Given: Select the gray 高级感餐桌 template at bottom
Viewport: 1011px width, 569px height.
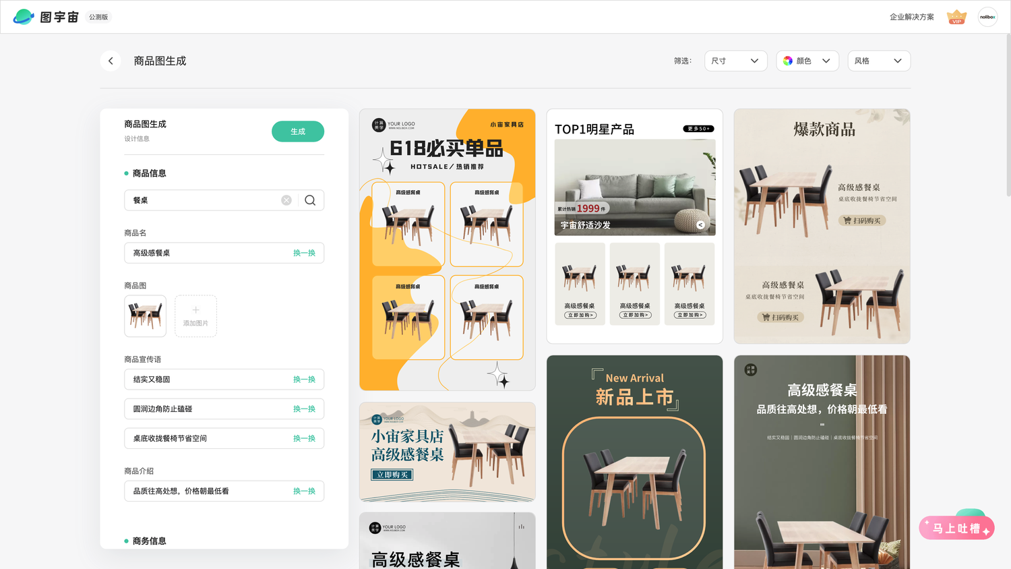Looking at the screenshot, I should [x=448, y=541].
